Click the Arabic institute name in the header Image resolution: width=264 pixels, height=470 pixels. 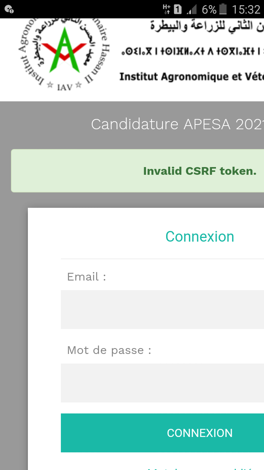pos(207,26)
